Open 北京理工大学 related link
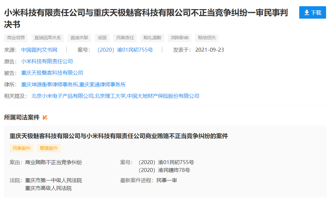The width and height of the screenshot is (332, 203). coord(110,96)
